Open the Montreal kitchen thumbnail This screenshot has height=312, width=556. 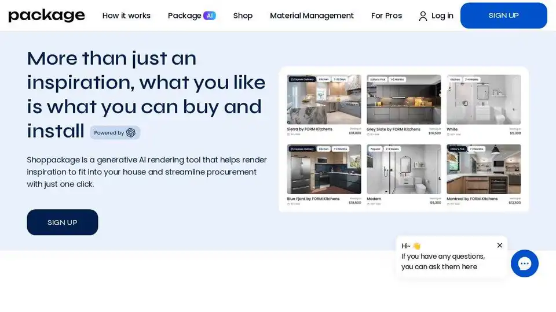484,169
